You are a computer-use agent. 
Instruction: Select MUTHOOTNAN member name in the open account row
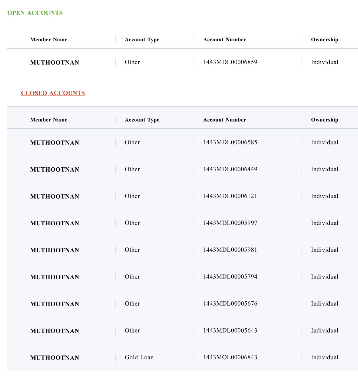pos(55,63)
